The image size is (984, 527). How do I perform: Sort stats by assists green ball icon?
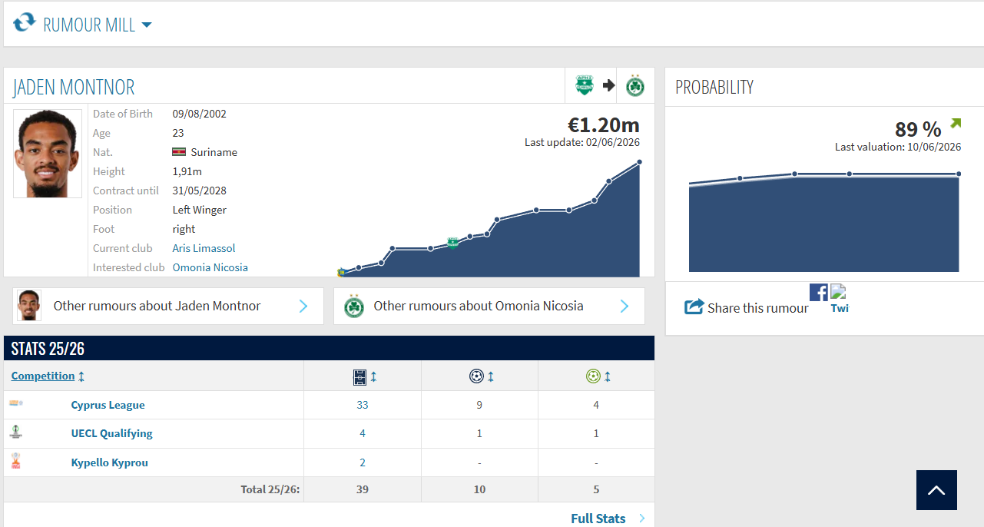pyautogui.click(x=593, y=376)
